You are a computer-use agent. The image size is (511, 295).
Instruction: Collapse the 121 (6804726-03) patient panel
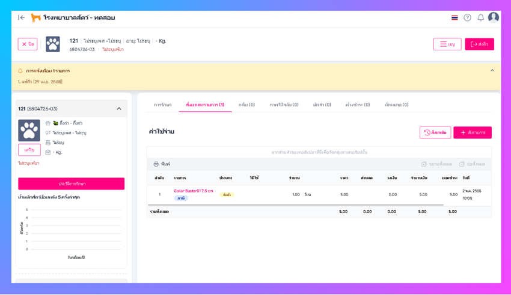pos(119,109)
